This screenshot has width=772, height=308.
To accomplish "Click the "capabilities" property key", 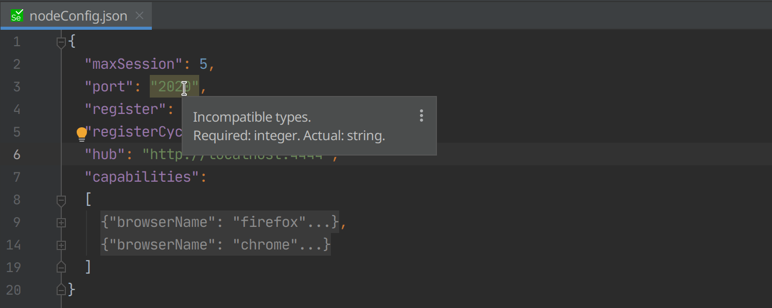I will [142, 177].
